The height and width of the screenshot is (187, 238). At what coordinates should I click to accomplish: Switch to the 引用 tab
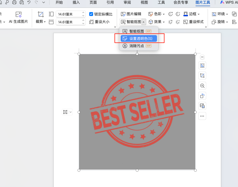(x=110, y=3)
